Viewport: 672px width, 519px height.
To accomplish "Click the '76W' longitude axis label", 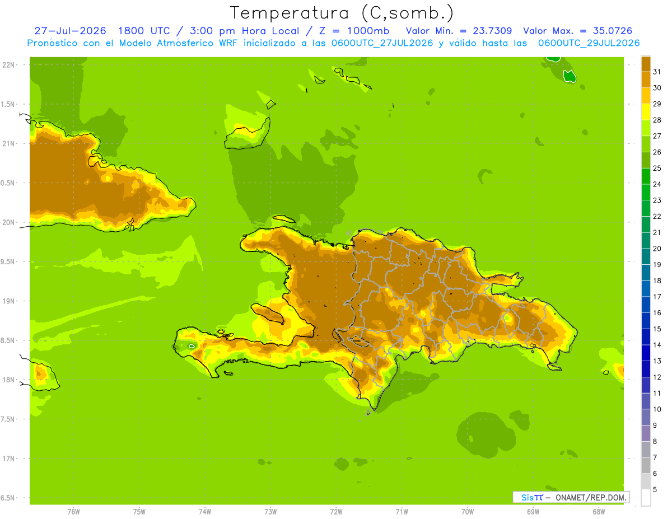I will [73, 512].
